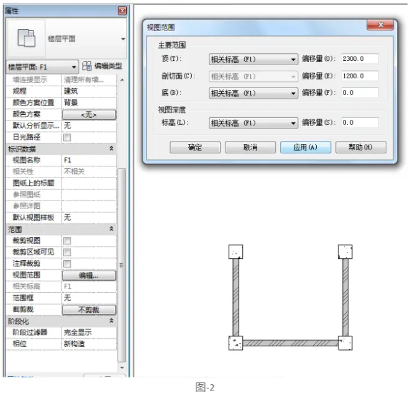Select the bottom-right column in the plan
The width and height of the screenshot is (410, 396).
[x=345, y=343]
